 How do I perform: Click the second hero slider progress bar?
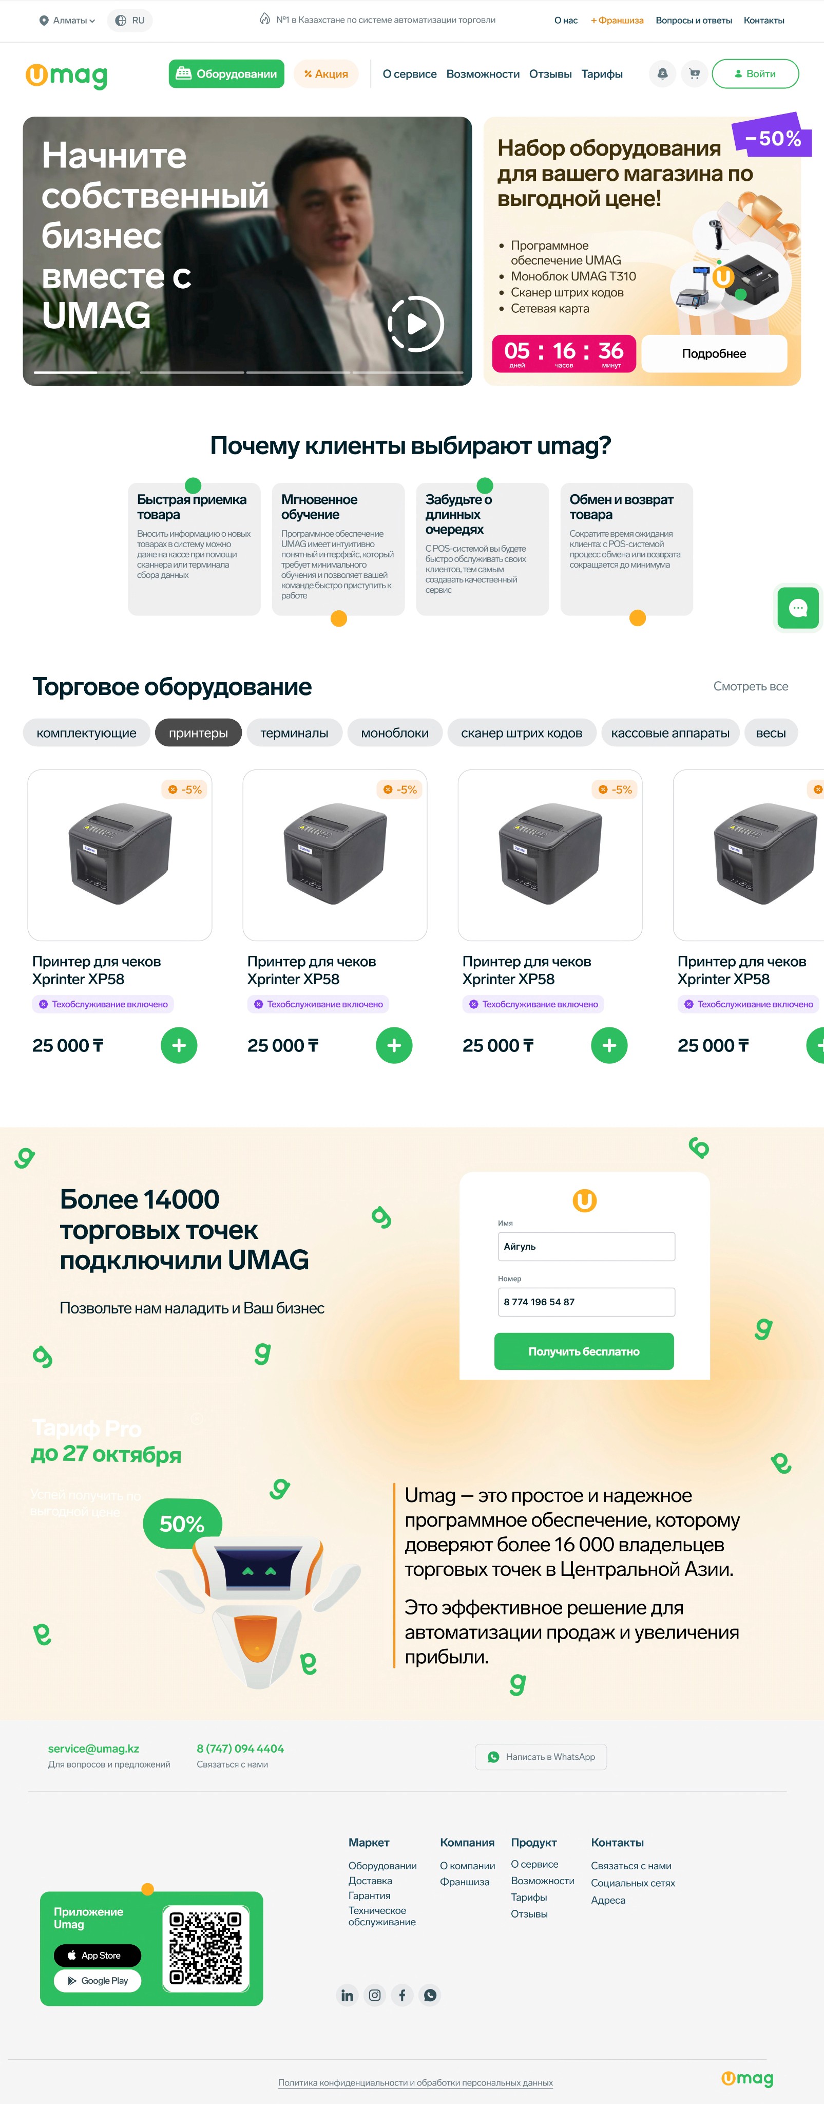pos(192,372)
